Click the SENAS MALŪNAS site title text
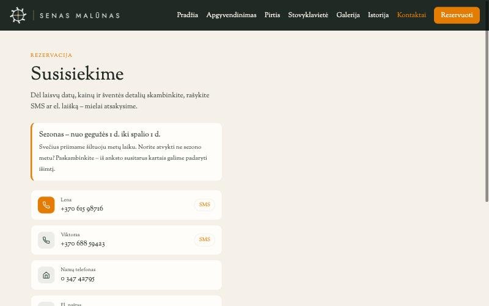This screenshot has height=306, width=489. tap(80, 15)
